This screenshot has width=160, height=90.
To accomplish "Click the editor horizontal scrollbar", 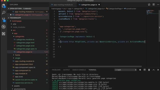I will tap(105, 66).
